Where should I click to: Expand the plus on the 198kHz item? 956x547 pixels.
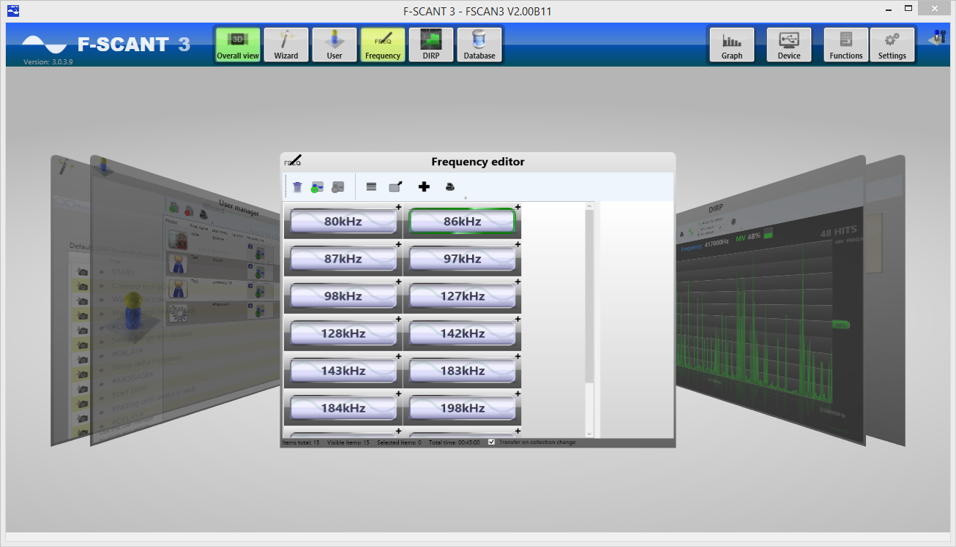[x=518, y=393]
